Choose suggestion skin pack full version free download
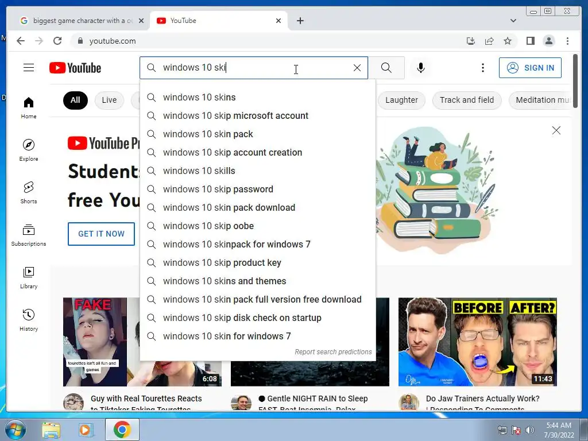The width and height of the screenshot is (588, 441). tap(258, 300)
